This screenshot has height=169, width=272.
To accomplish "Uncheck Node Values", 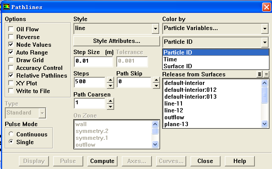I will point(11,45).
